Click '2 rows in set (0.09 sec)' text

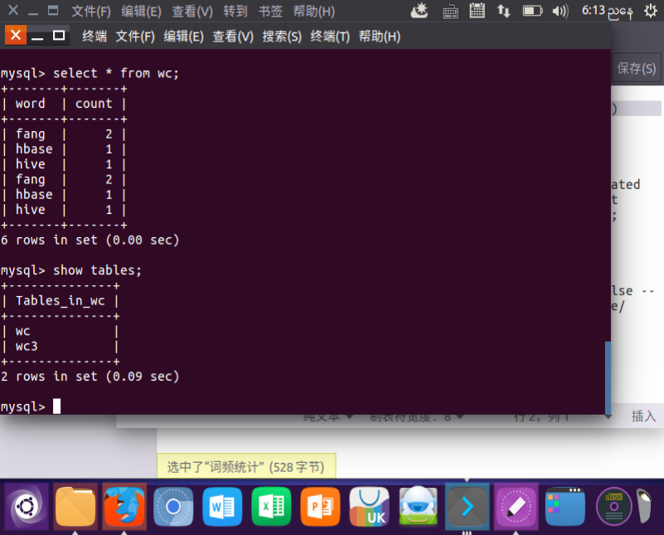[x=90, y=377]
